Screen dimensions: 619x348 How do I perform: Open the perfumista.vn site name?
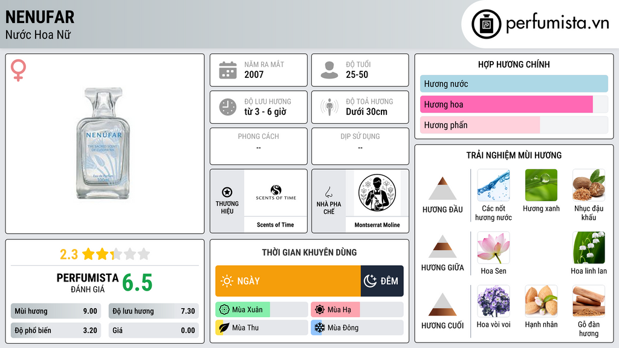tap(557, 23)
